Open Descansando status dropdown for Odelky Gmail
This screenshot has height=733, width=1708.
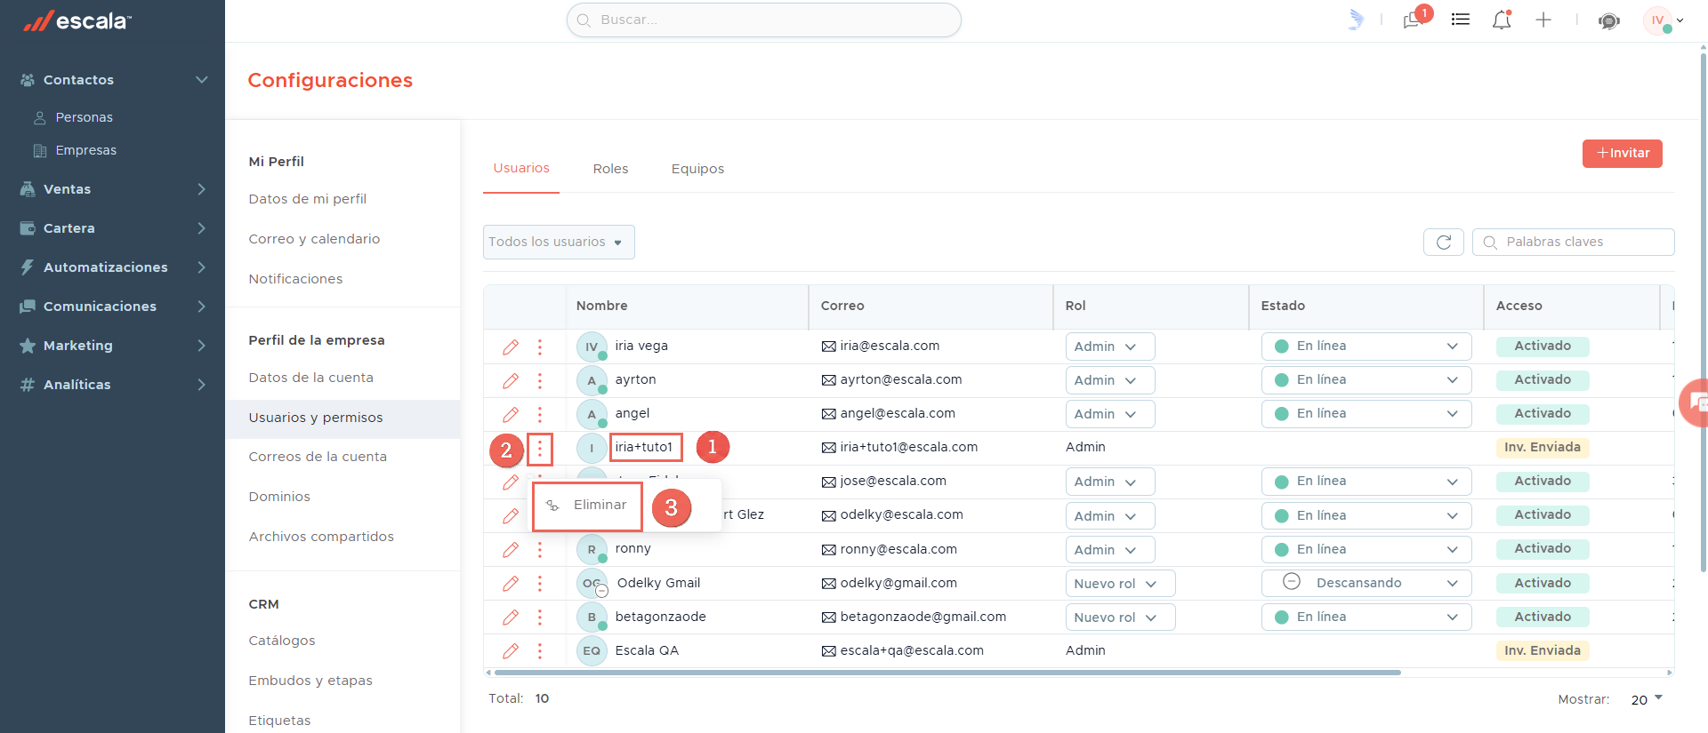[1366, 584]
